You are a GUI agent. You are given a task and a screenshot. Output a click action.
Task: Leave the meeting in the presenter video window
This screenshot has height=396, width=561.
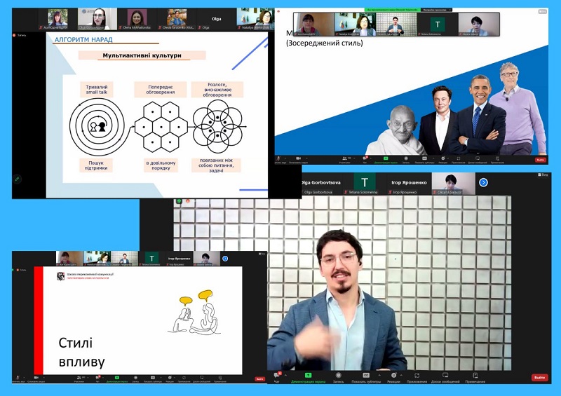[540, 377]
